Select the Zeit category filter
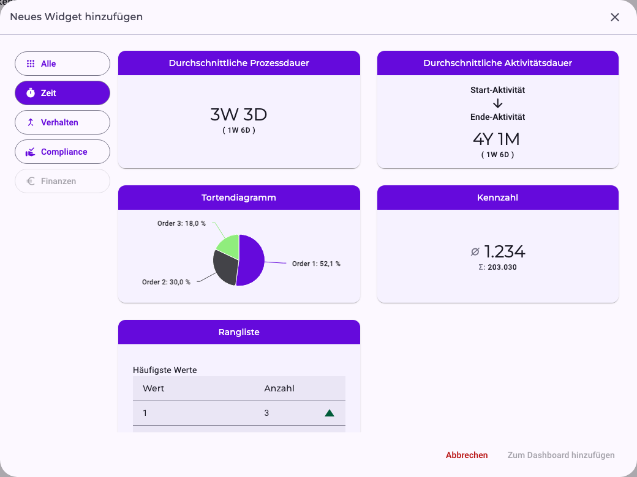The image size is (637, 477). pyautogui.click(x=62, y=93)
